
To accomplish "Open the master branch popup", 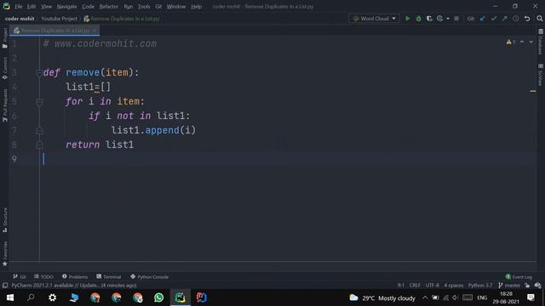I will coord(509,286).
